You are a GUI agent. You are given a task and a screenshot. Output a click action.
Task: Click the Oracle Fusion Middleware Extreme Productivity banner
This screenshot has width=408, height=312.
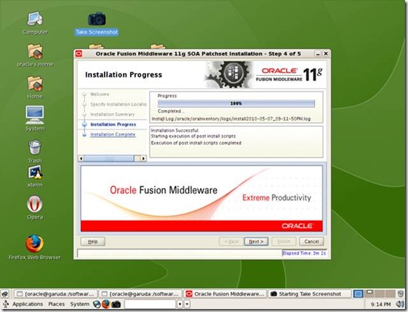click(x=201, y=198)
